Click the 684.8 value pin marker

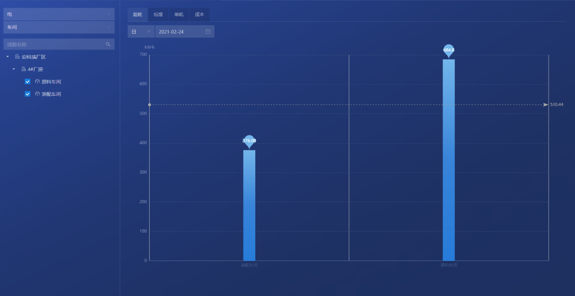click(x=448, y=50)
